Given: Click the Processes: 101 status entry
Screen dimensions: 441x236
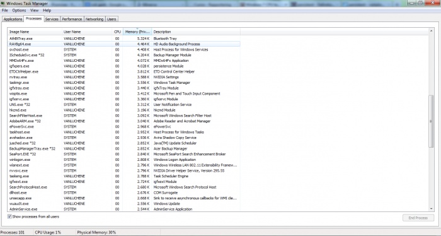Looking at the screenshot, I should tap(13, 232).
